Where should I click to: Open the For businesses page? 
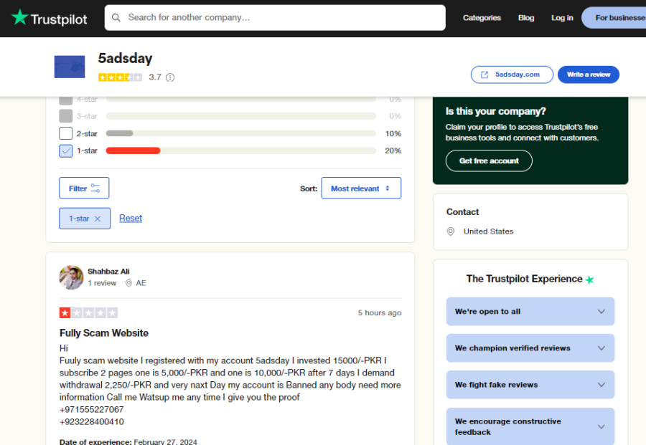[x=614, y=18]
